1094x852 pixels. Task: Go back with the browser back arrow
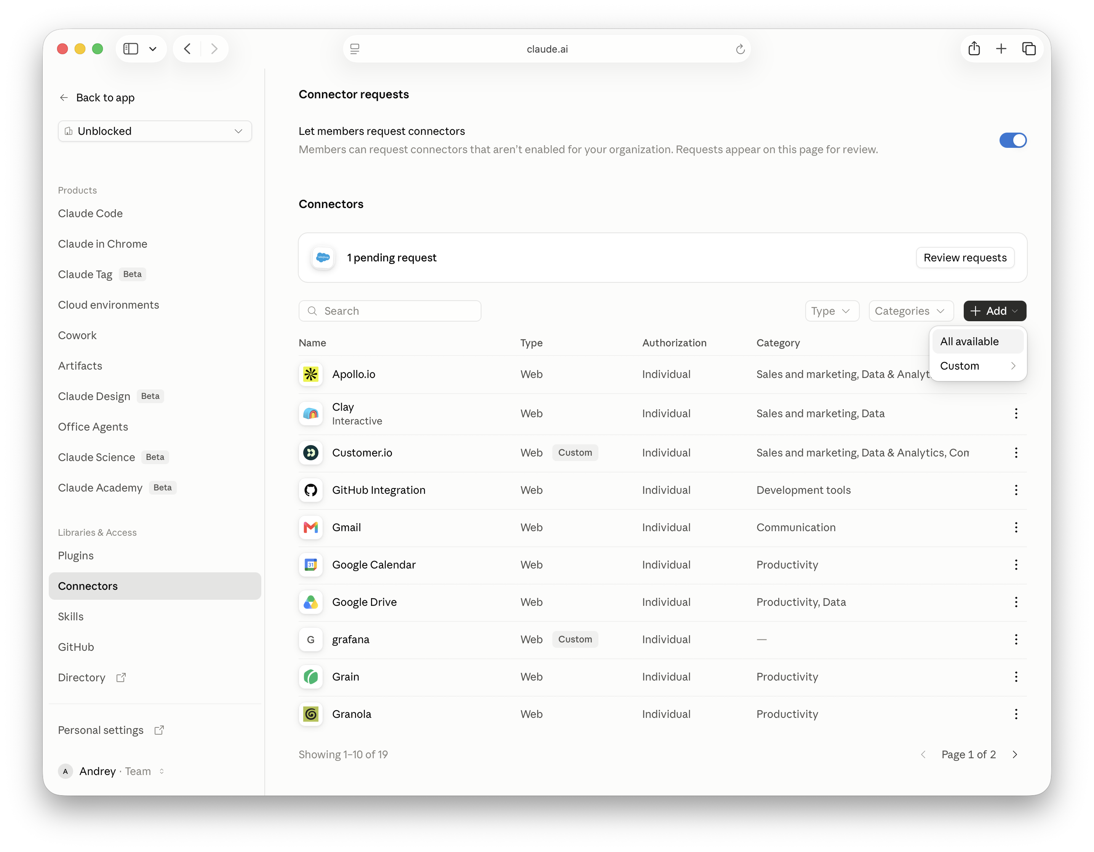pyautogui.click(x=187, y=49)
